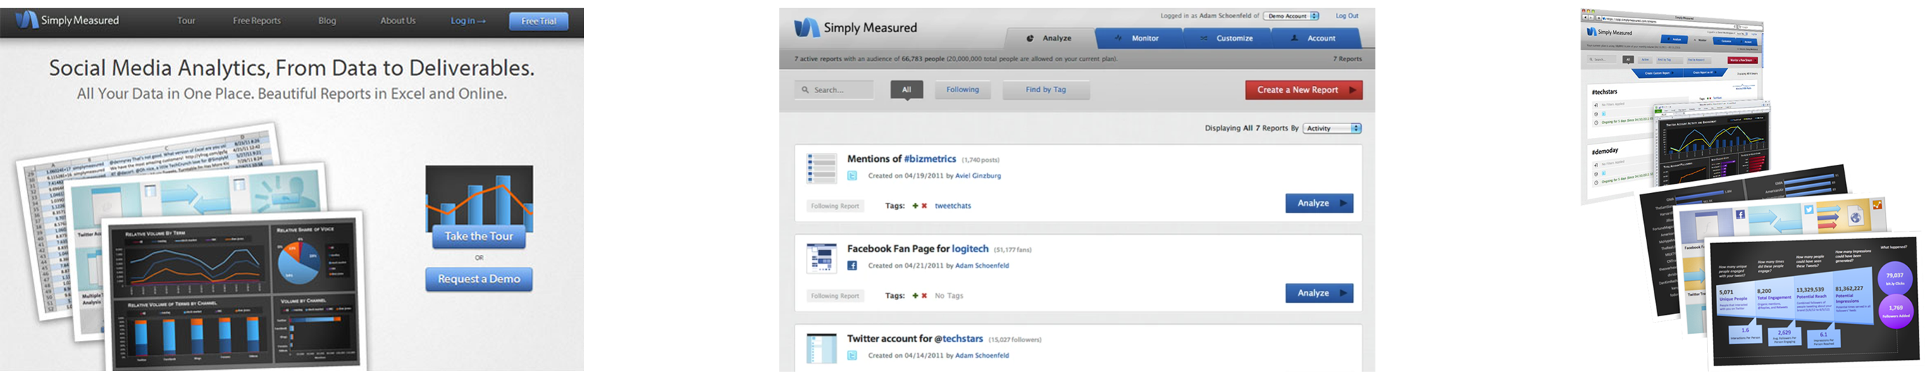Toggle Following Report for #bizmetrics

point(836,206)
